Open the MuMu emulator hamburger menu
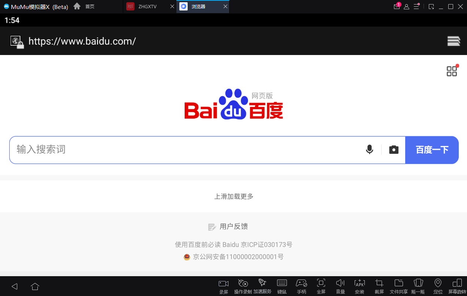467x296 pixels. (416, 6)
